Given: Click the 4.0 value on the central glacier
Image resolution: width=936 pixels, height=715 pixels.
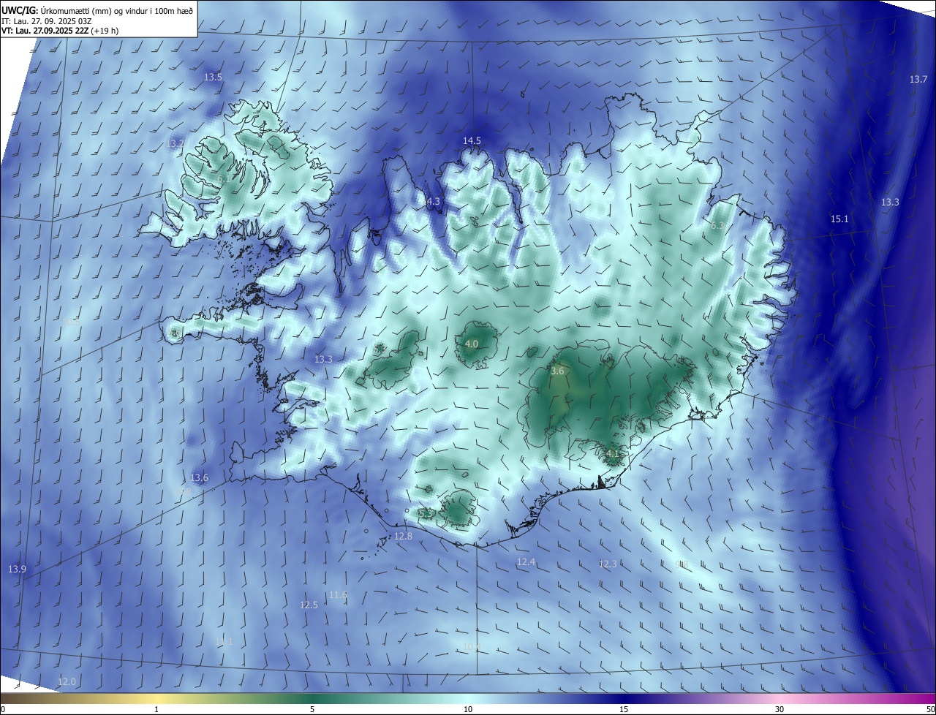Looking at the screenshot, I should point(472,344).
